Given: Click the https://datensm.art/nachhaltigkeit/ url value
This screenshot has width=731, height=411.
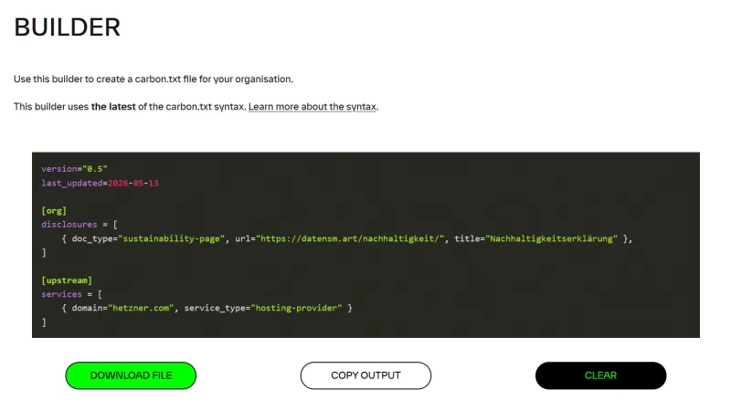Looking at the screenshot, I should [x=350, y=238].
